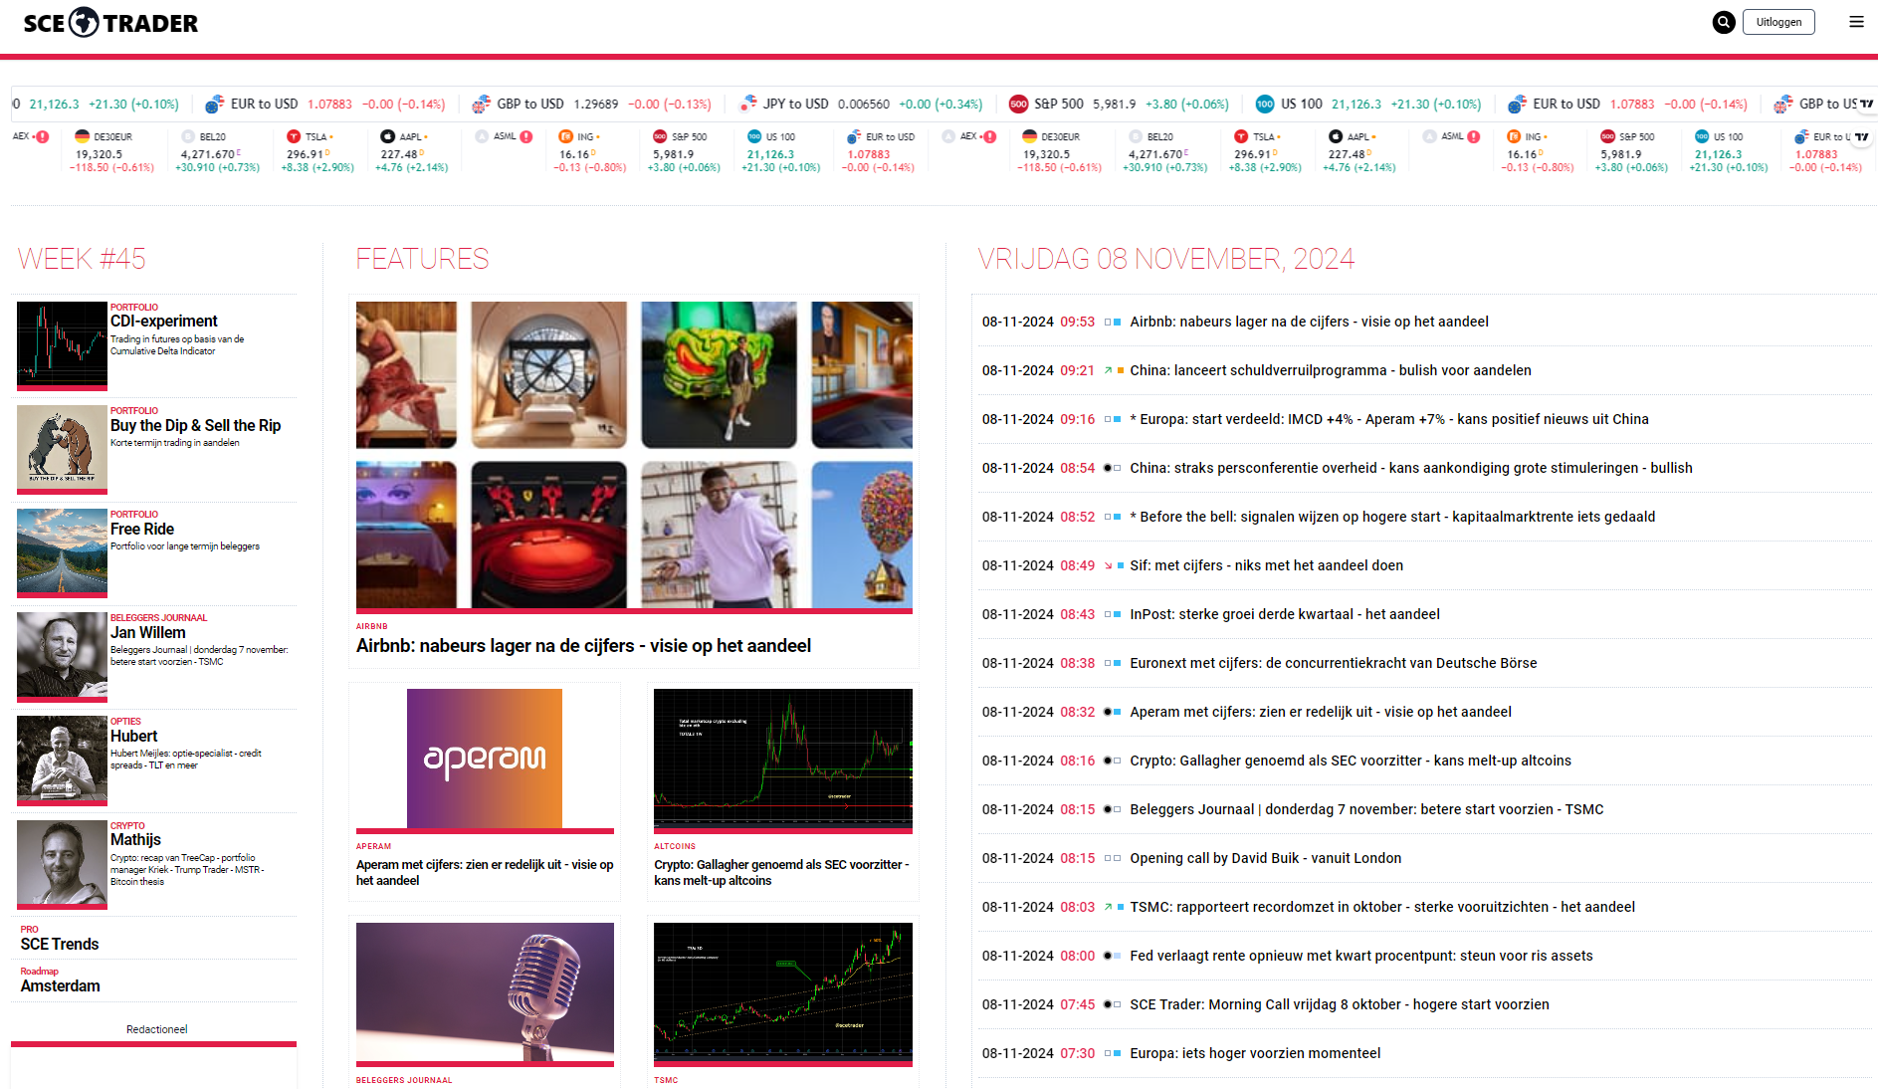The image size is (1878, 1089).
Task: Click the Free Ride mountain road thumbnail
Action: (x=62, y=551)
